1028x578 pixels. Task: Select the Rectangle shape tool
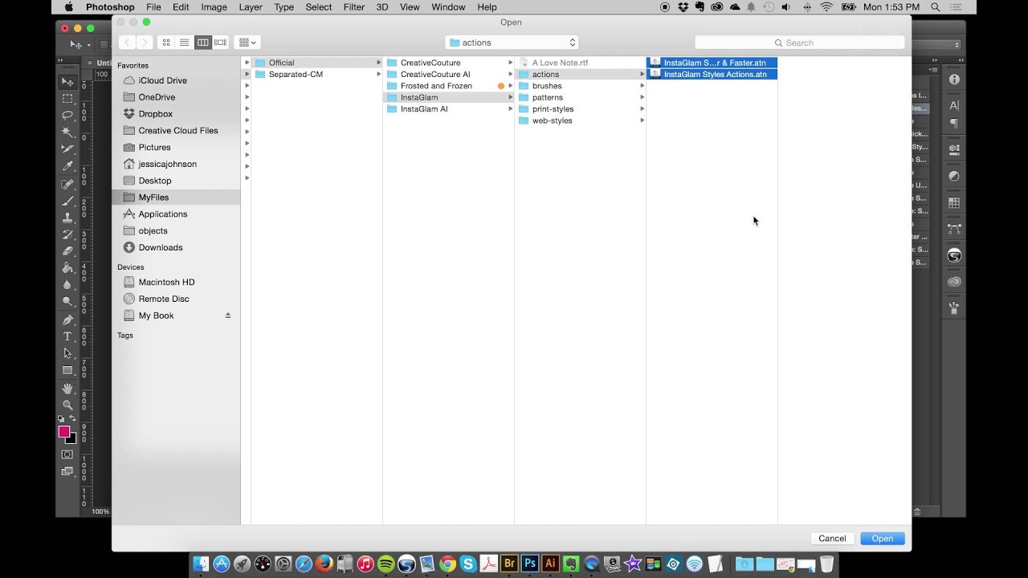[67, 370]
